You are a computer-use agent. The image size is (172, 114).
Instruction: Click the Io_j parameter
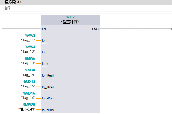pyautogui.click(x=44, y=52)
